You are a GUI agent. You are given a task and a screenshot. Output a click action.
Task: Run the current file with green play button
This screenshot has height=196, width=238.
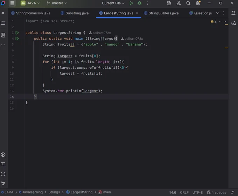131,3
